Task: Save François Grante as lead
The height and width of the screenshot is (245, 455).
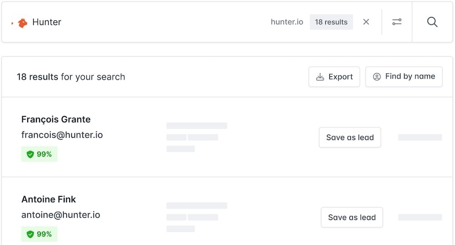Action: 350,137
